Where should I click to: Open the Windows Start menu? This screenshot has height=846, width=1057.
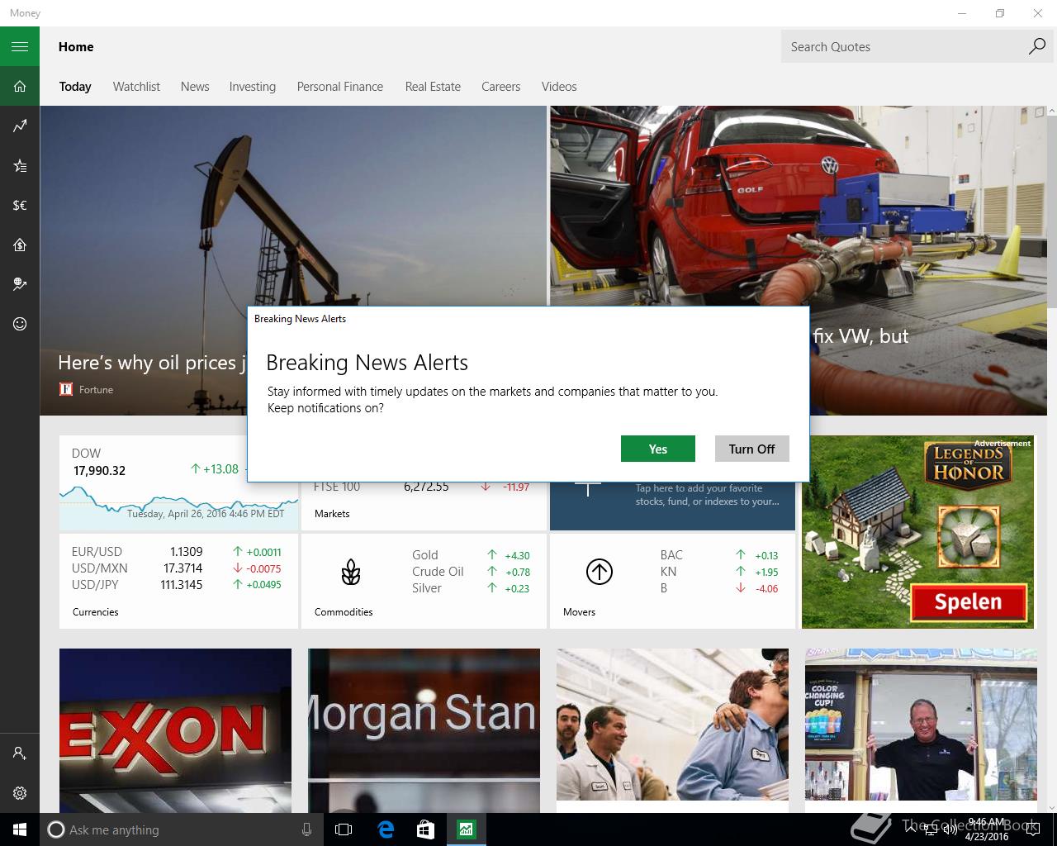(20, 829)
